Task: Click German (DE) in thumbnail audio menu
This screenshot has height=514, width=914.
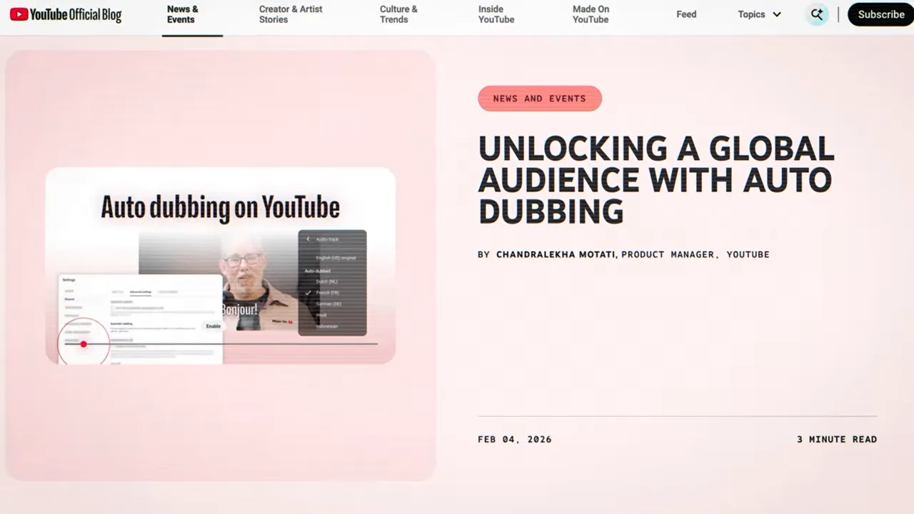Action: point(328,304)
